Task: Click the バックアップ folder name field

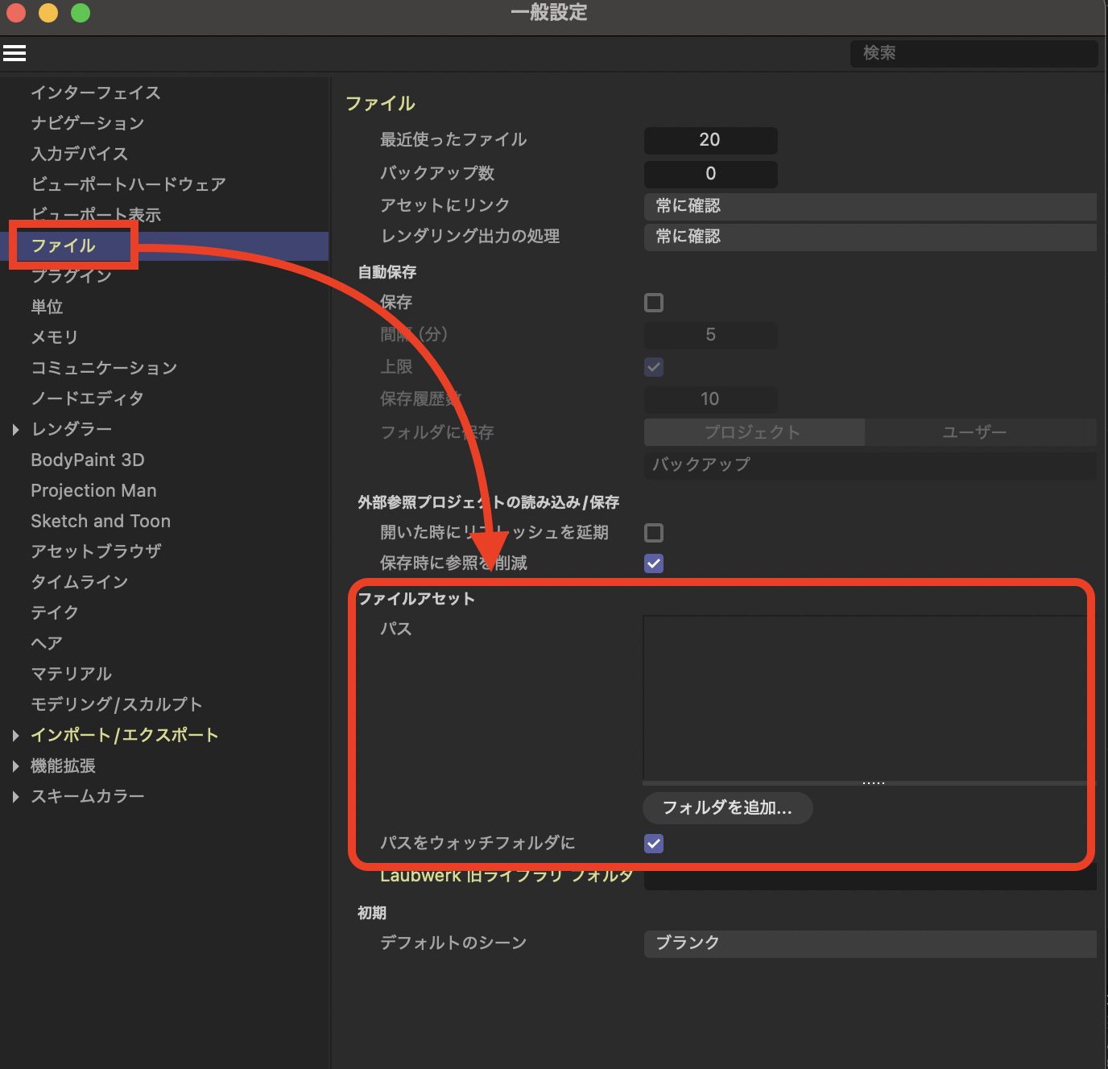Action: (x=870, y=464)
